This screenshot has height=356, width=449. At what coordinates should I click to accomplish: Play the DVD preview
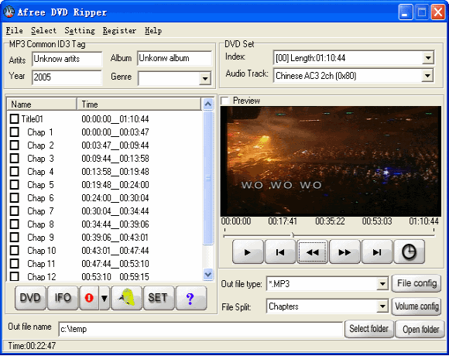(248, 252)
